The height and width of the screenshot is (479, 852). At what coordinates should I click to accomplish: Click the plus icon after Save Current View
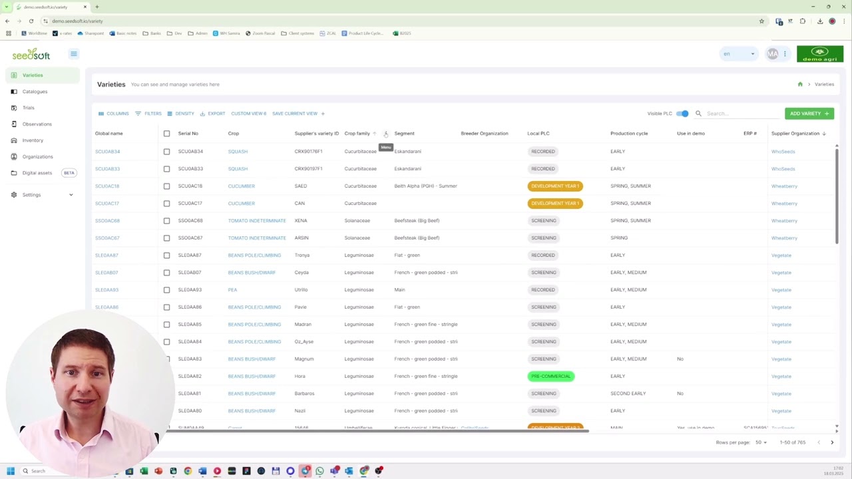coord(323,114)
